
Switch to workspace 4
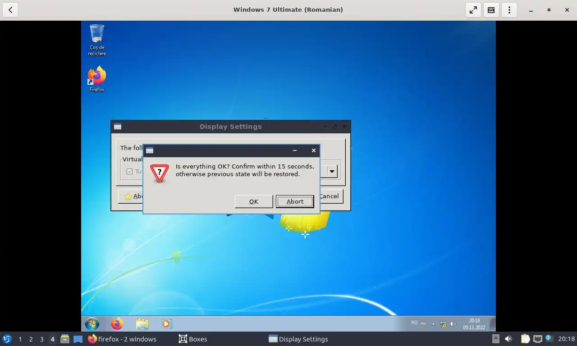click(x=52, y=339)
